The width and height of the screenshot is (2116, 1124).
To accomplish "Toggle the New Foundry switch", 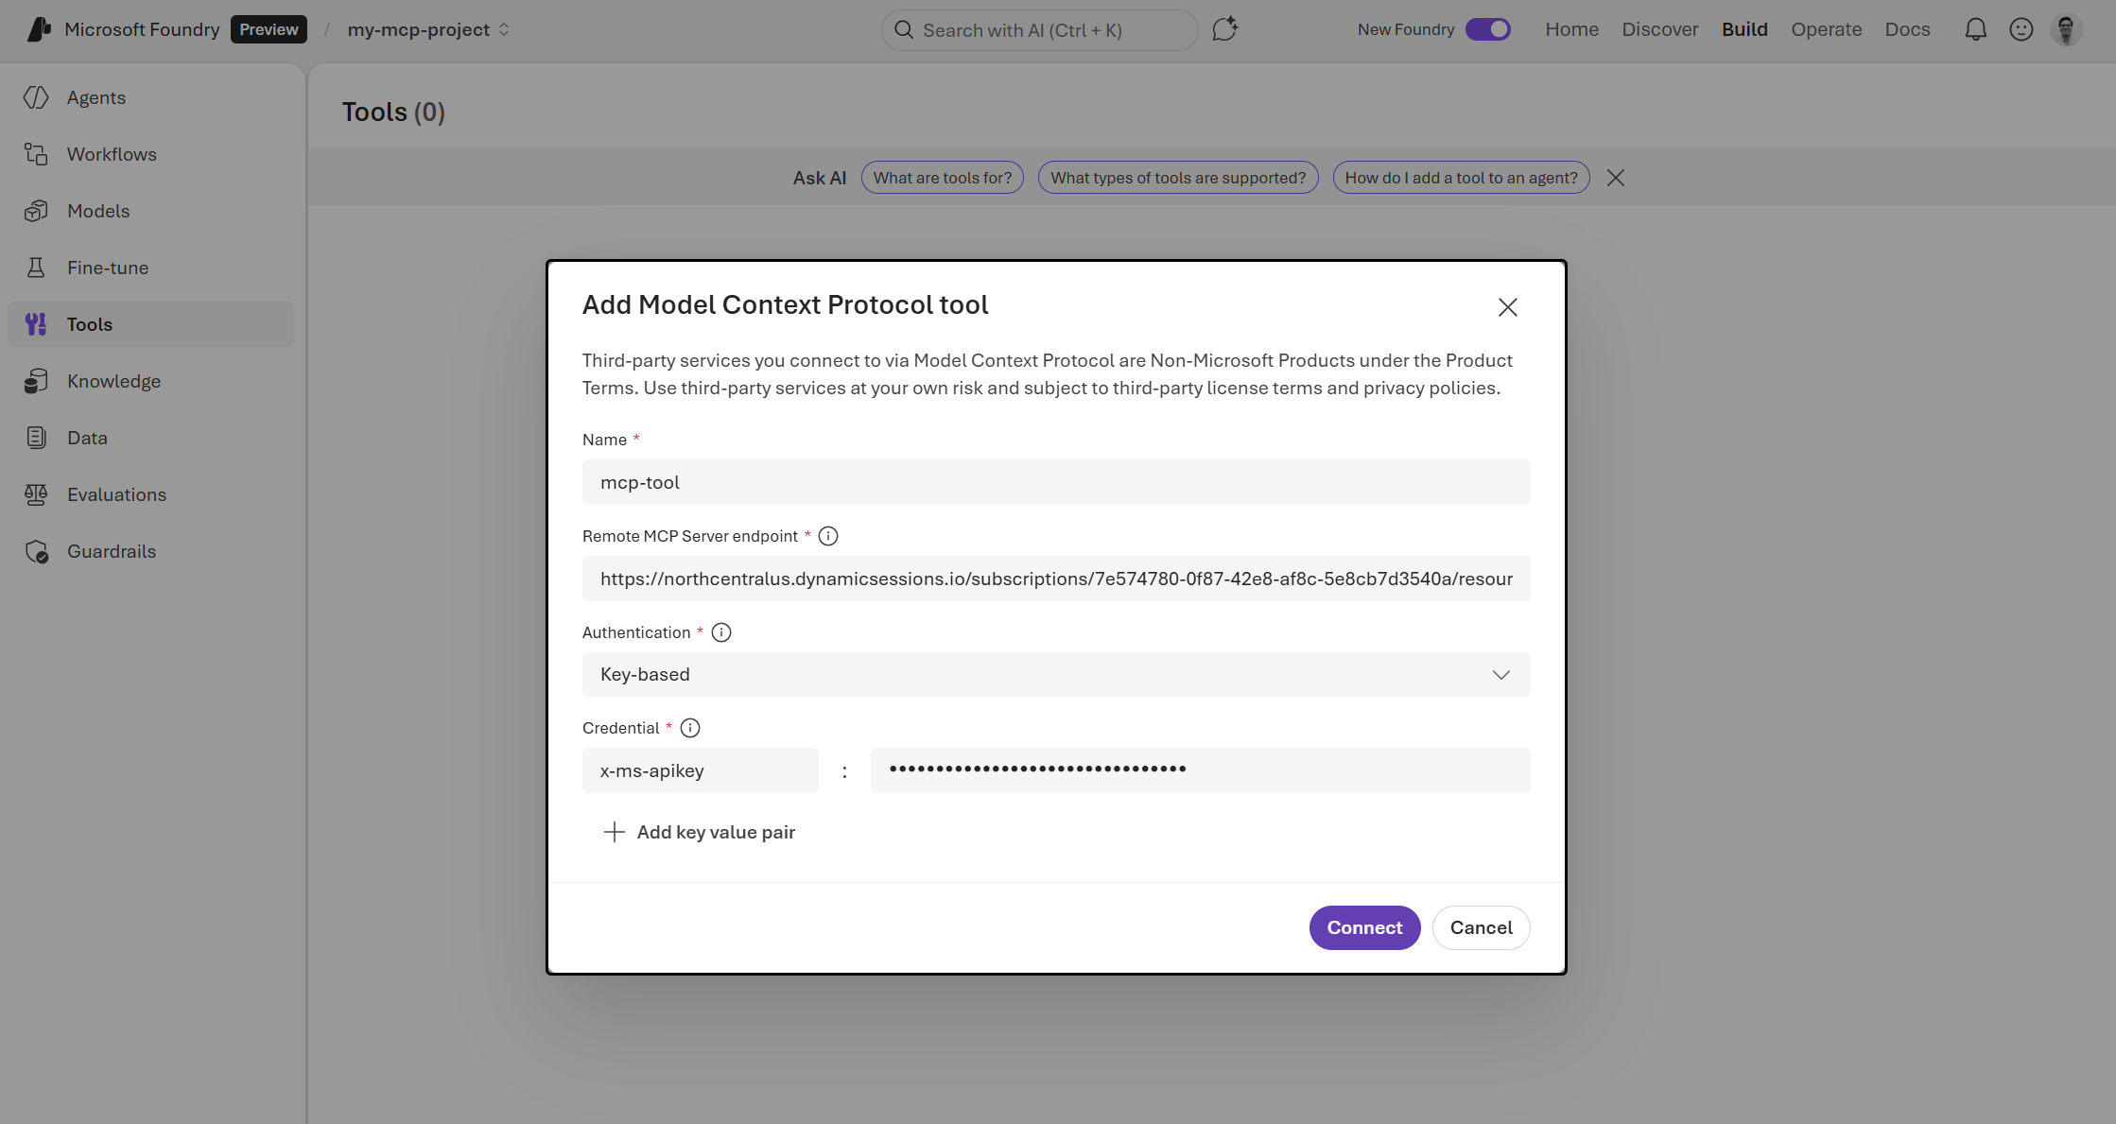I will [x=1487, y=29].
